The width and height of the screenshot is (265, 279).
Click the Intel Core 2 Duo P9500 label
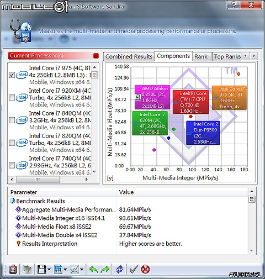(x=203, y=133)
